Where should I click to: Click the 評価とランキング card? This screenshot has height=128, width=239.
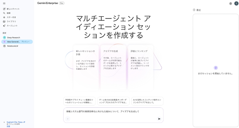141,68
